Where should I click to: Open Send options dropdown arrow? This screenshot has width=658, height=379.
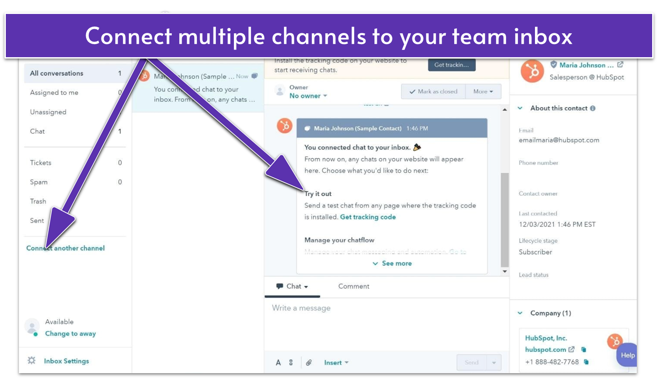tap(494, 362)
